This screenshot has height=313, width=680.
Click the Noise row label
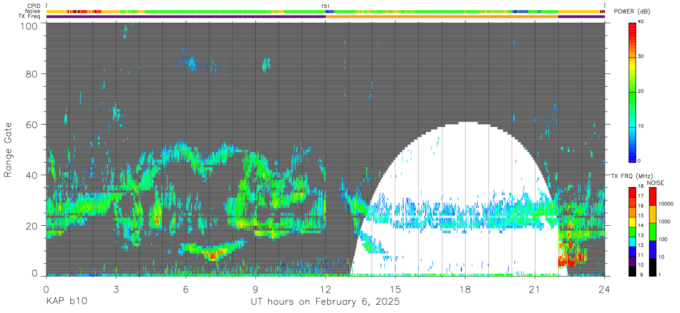tap(33, 11)
